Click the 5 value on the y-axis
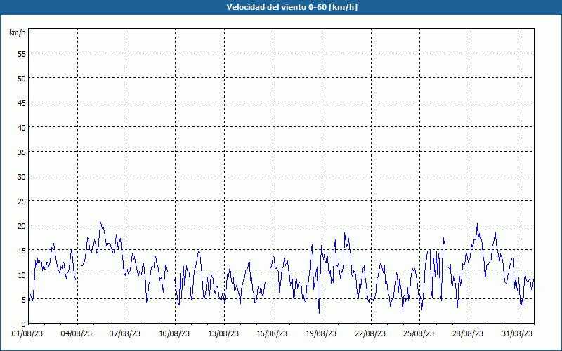562x351 pixels. point(24,300)
